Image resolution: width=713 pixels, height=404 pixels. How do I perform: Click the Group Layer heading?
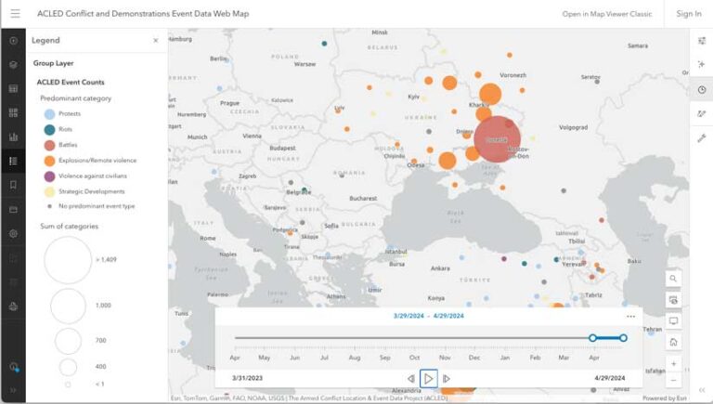tap(53, 63)
